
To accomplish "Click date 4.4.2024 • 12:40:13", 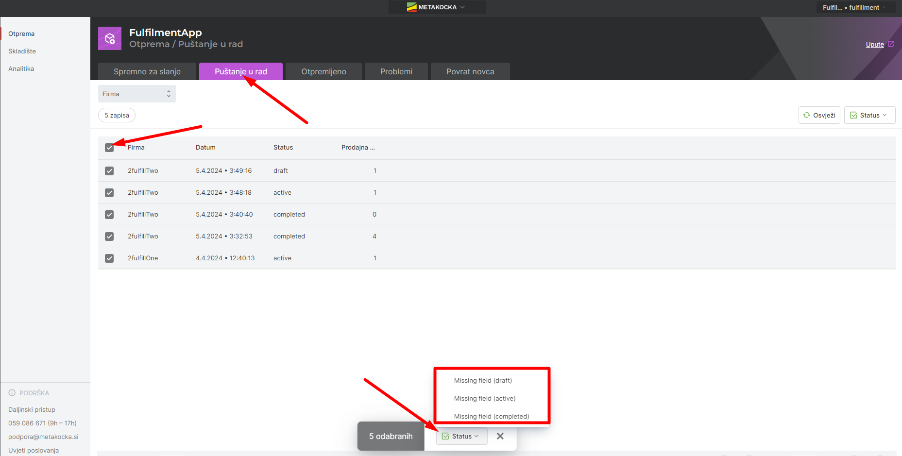I will pyautogui.click(x=225, y=258).
